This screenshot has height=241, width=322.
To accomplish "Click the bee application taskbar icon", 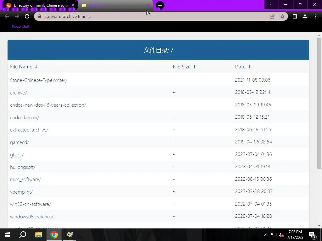I will click(70, 235).
